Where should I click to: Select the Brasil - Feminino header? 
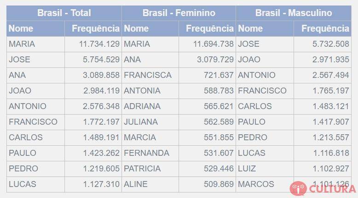179,13
